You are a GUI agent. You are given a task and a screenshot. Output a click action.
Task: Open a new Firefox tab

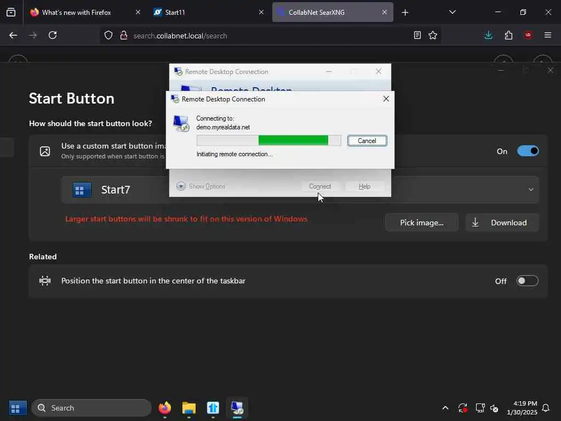[405, 13]
